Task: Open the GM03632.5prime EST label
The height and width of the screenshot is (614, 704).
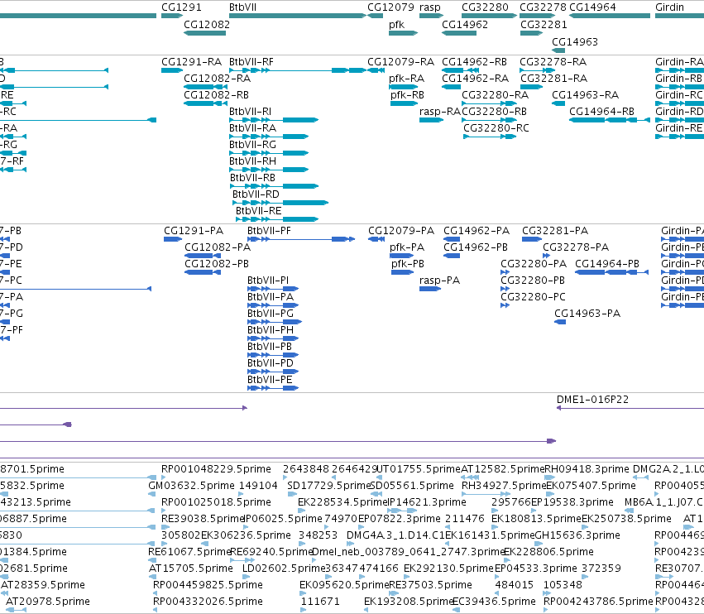Action: click(x=192, y=486)
